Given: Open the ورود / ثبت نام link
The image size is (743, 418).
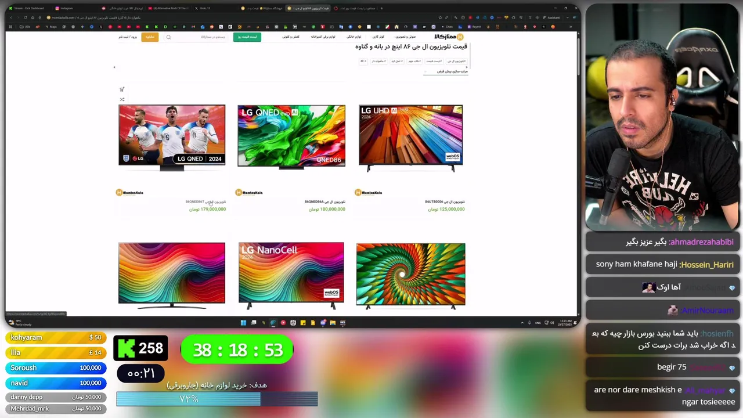Looking at the screenshot, I should point(128,37).
